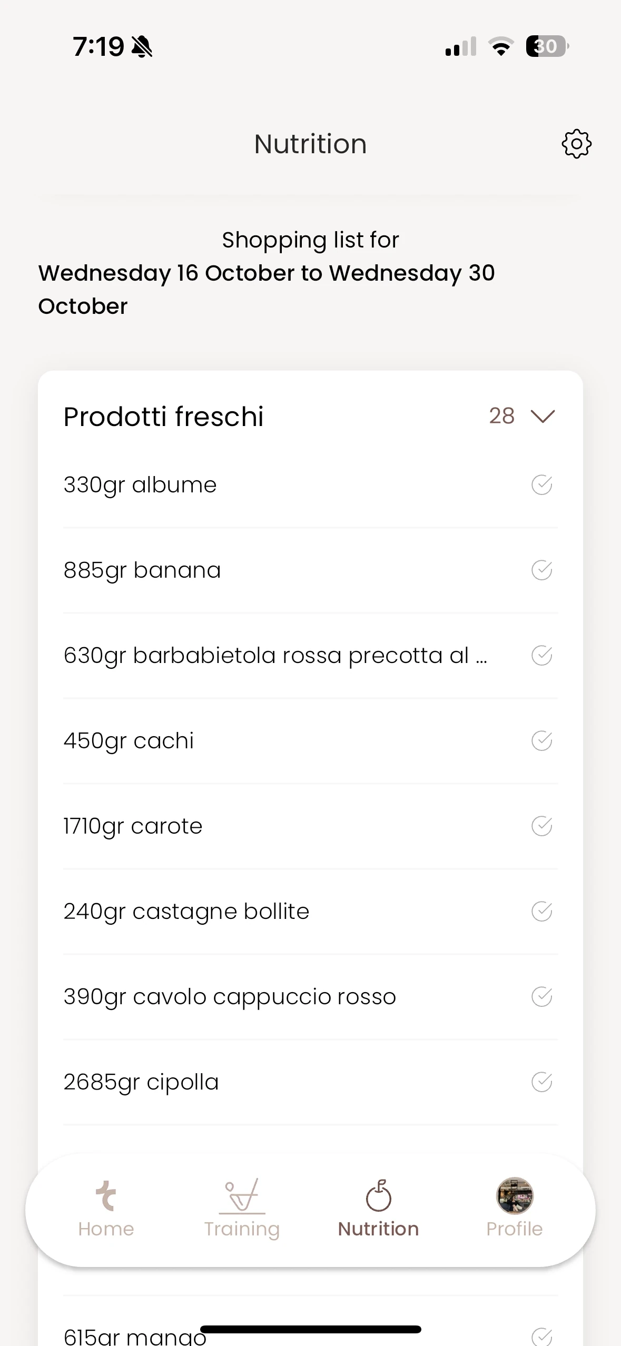Select the 390gr cavolo cappuccio rosso row
Viewport: 621px width, 1346px height.
(x=310, y=997)
